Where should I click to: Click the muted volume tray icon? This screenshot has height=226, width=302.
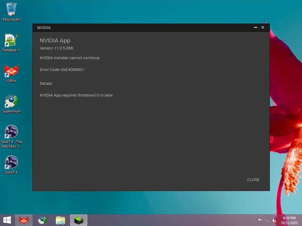[x=274, y=220]
